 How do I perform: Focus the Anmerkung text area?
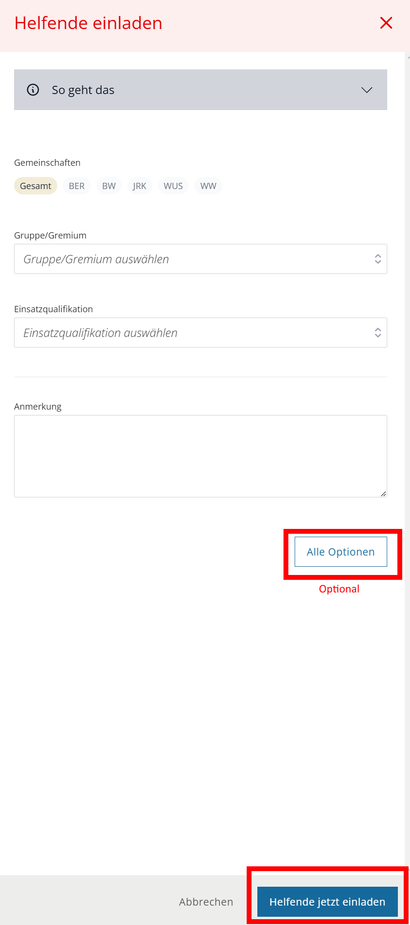pos(200,456)
